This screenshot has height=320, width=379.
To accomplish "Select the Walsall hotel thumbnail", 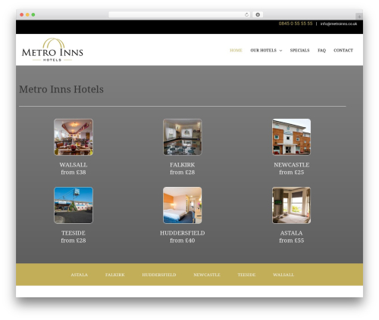I will [74, 137].
